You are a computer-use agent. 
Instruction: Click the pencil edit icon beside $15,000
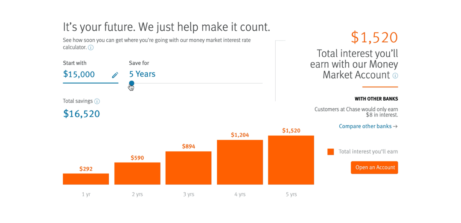click(115, 75)
